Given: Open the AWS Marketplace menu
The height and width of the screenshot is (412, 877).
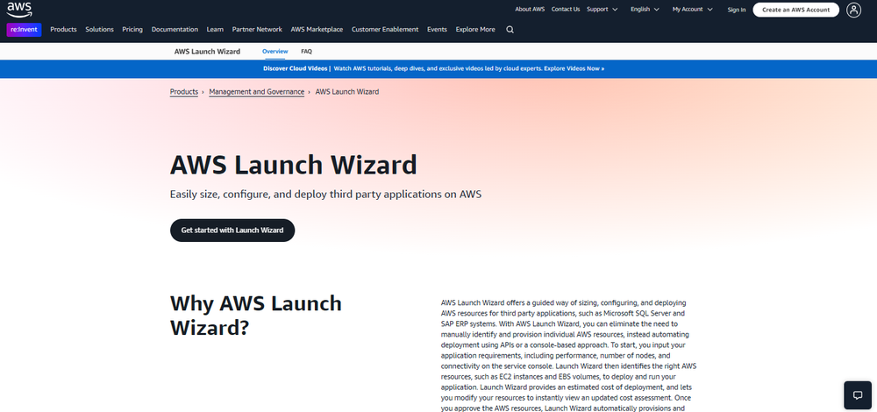Looking at the screenshot, I should point(317,30).
